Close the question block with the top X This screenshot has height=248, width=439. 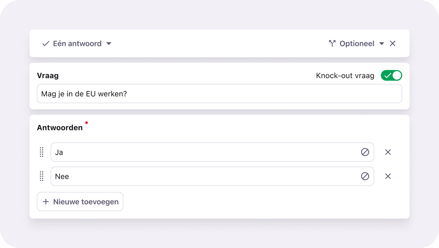392,43
